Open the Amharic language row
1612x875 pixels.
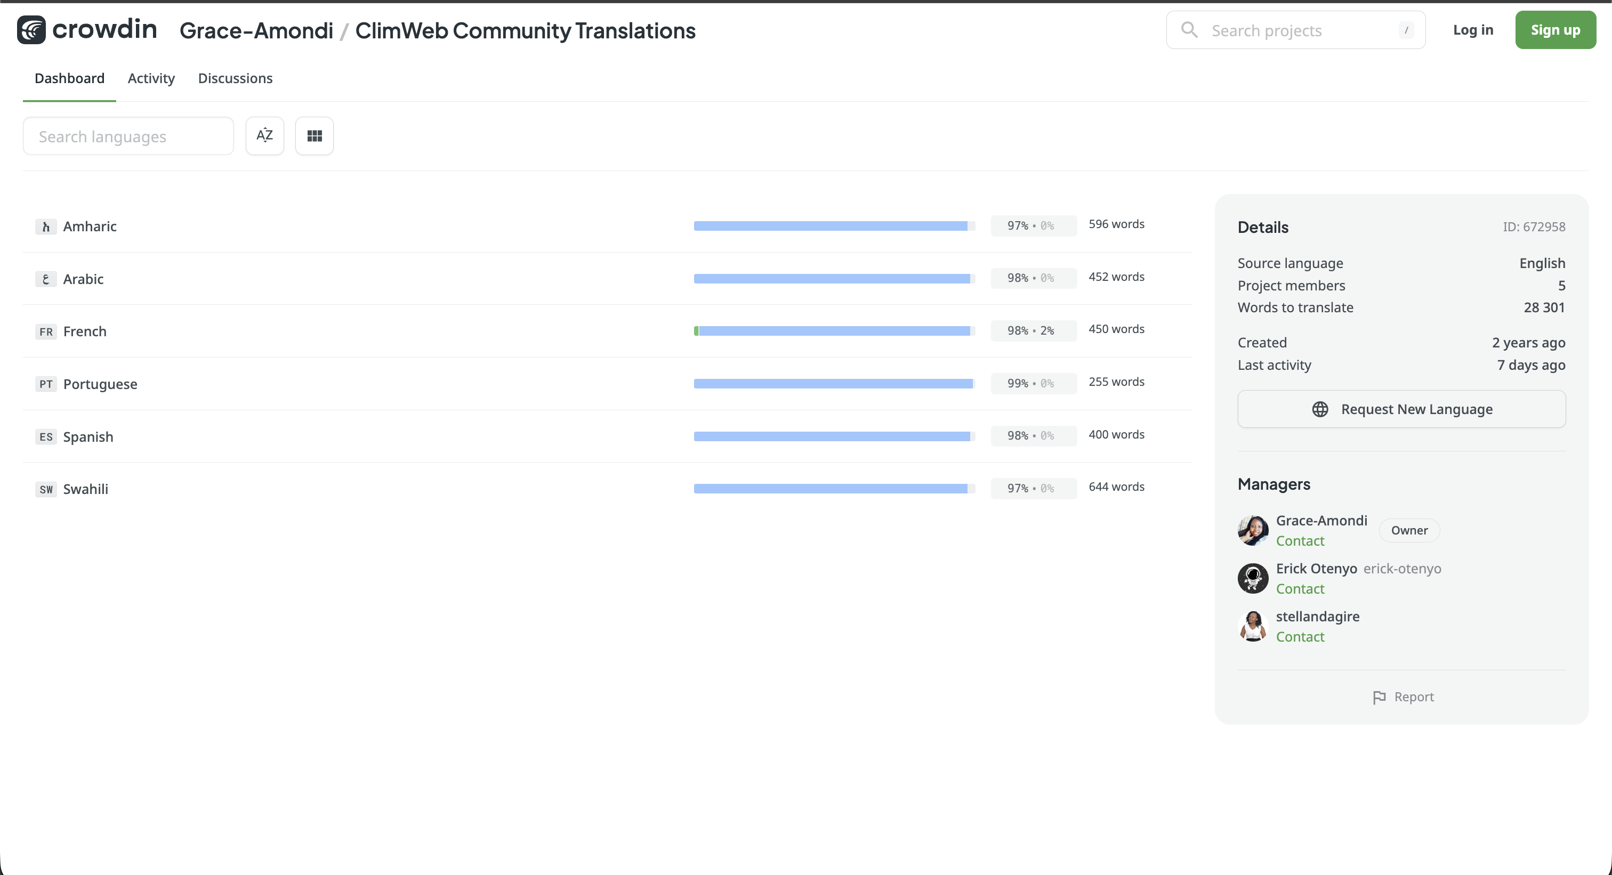[x=607, y=226]
